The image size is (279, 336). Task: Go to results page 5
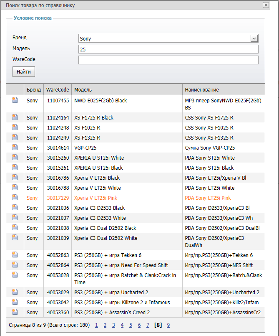pyautogui.click(x=131, y=325)
